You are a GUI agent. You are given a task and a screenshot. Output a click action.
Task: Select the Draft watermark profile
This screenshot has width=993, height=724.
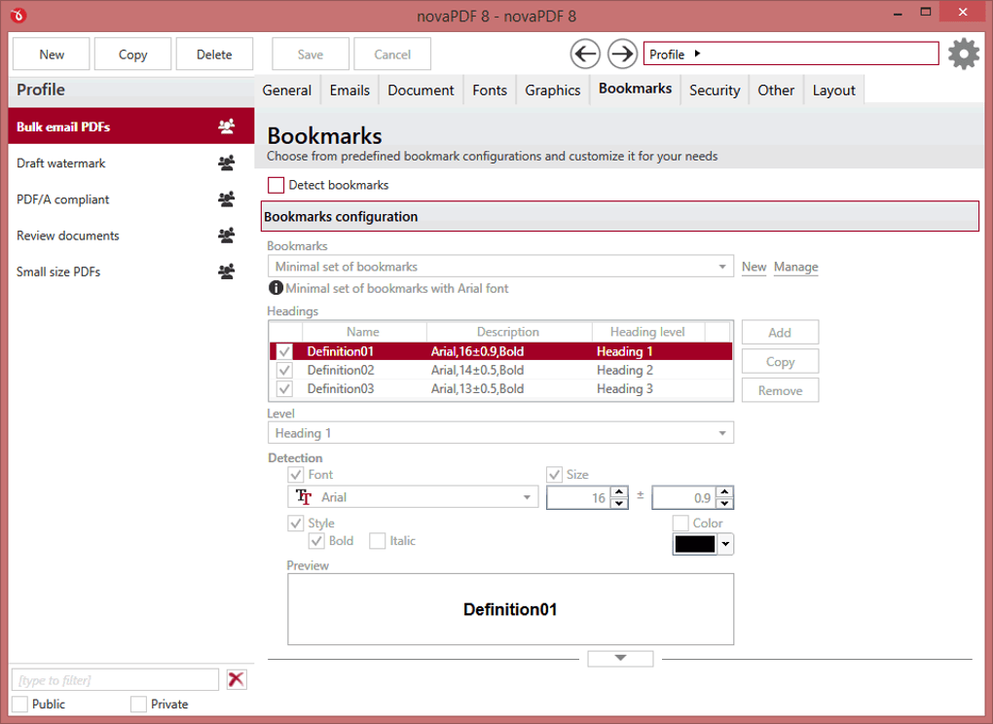[131, 163]
